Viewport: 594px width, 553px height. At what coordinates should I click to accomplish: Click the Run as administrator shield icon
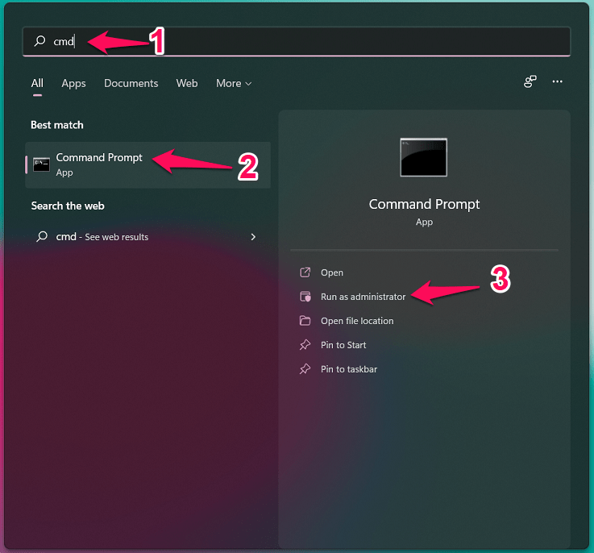click(x=305, y=297)
